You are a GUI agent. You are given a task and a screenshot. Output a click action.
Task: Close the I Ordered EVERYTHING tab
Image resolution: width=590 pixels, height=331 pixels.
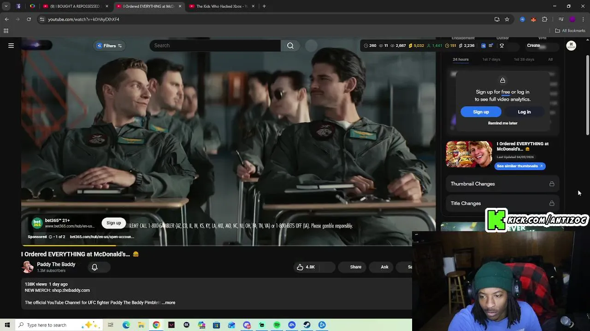click(180, 6)
